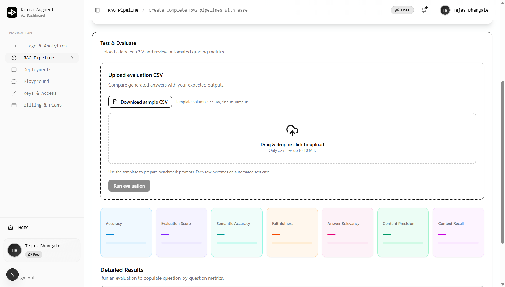
Task: Click the Playground chat bubble icon
Action: coord(14,82)
